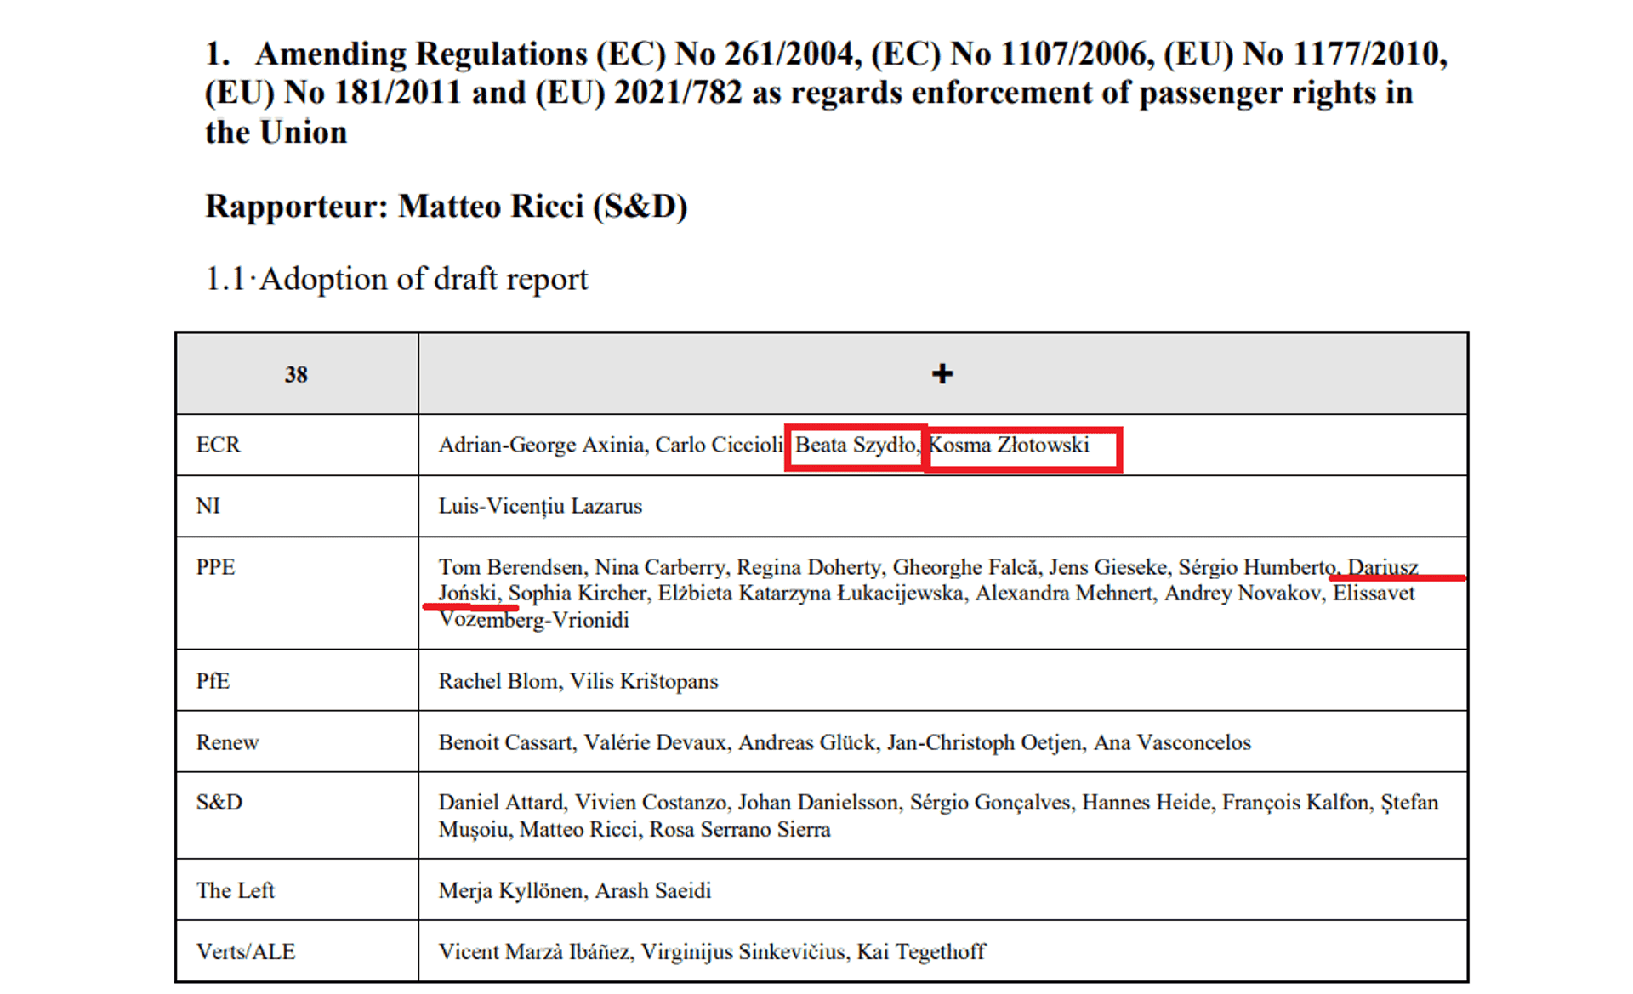
Task: Click the name Merja Kyllönen
Action: 510,890
